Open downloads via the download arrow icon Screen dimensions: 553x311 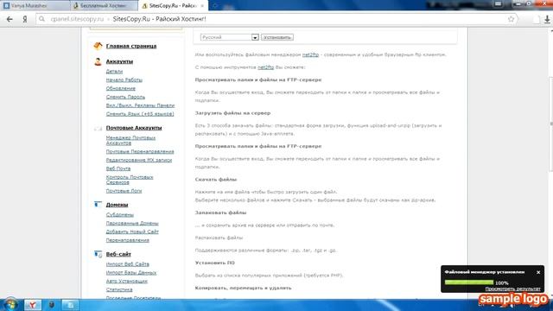click(x=547, y=19)
